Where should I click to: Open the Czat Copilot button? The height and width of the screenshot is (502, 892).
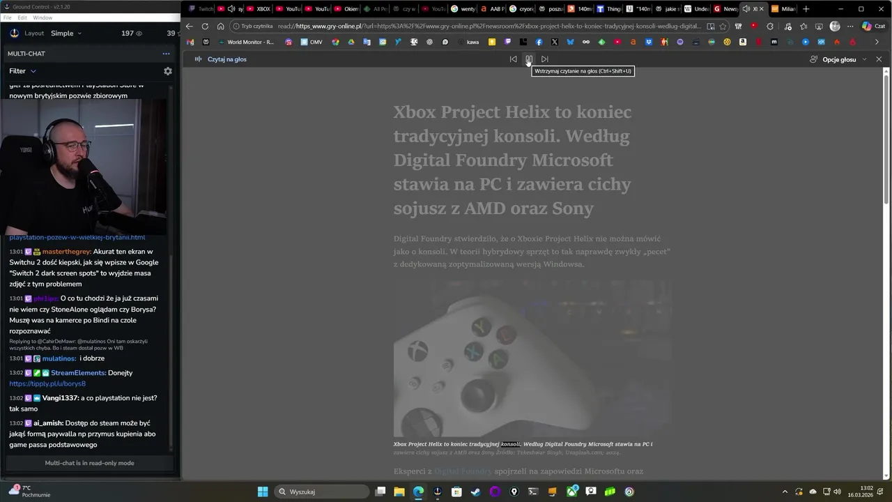[874, 26]
